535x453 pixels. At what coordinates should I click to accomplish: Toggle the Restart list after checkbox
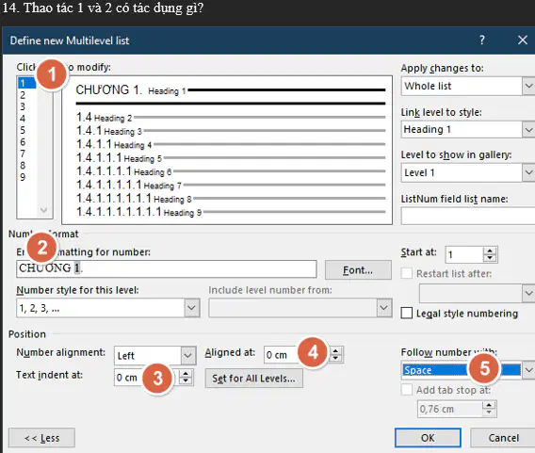coord(406,273)
